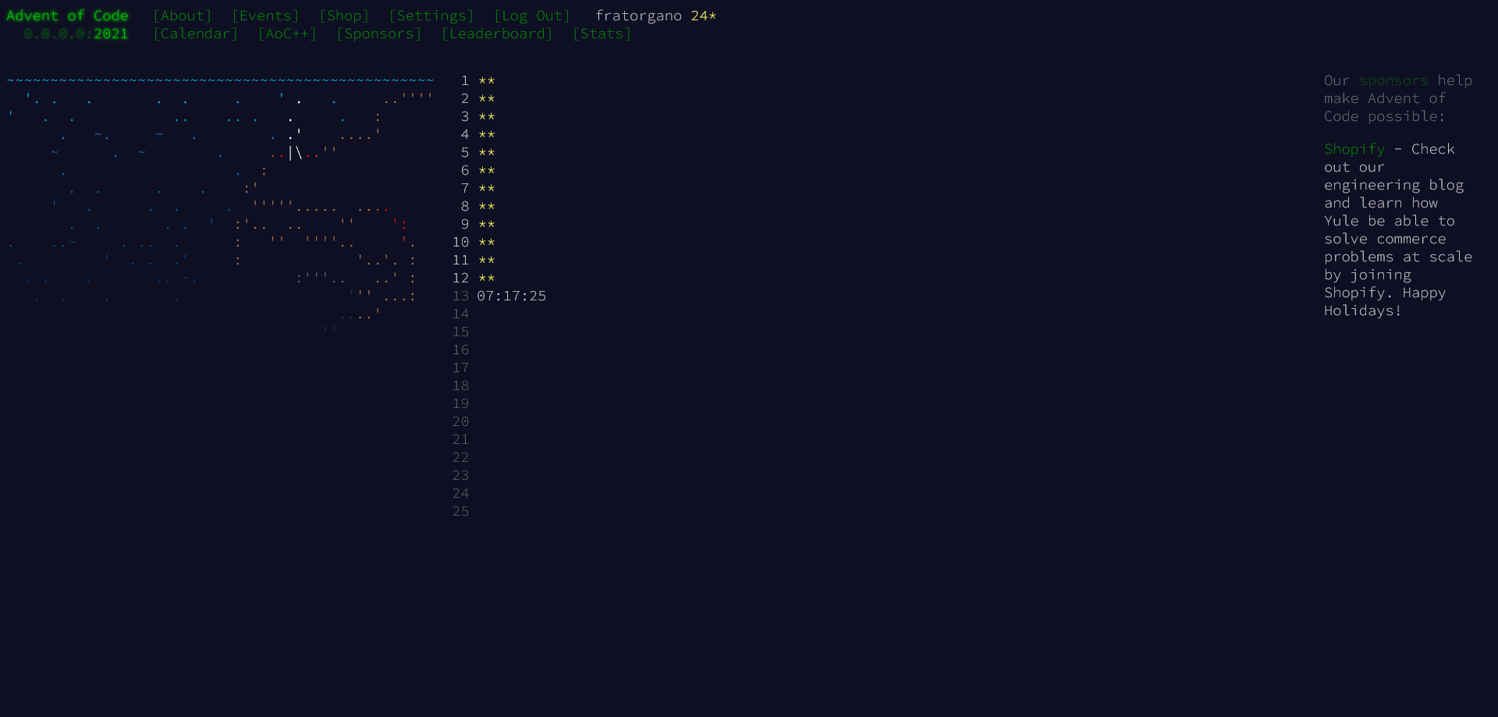Click the [Log Out] option
Viewport: 1498px width, 717px height.
(532, 16)
